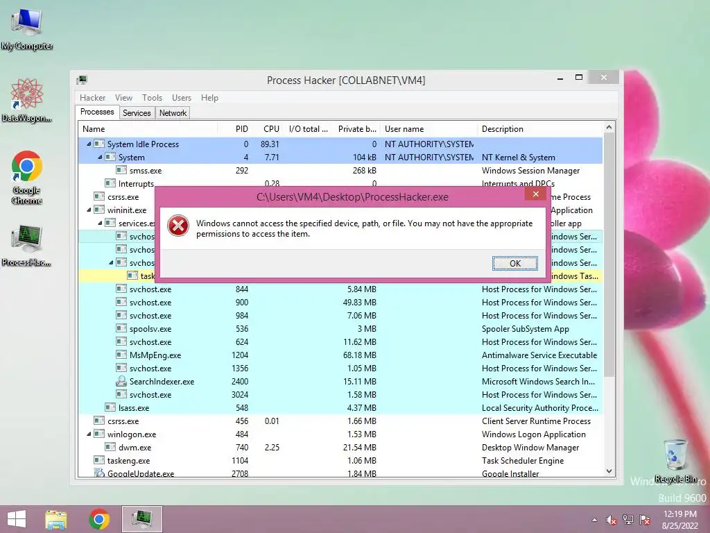
Task: Open the View menu
Action: (x=123, y=97)
